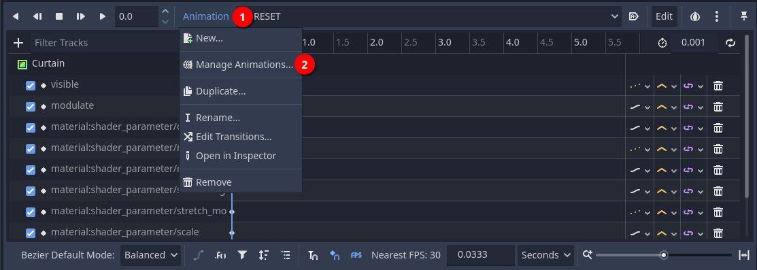This screenshot has height=270, width=757.
Task: Click the funnel filter tracks icon
Action: (242, 255)
